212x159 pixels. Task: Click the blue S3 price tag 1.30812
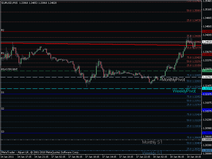[207, 133]
